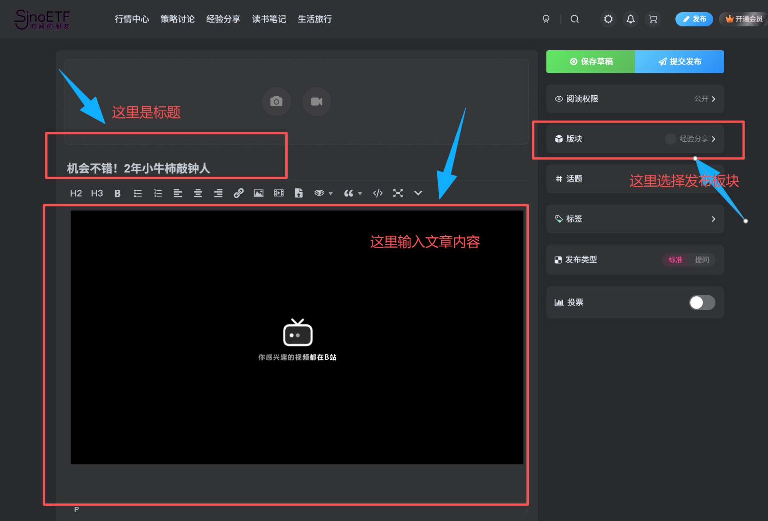Screen dimensions: 768x521
Task: Click the 保存草稿 button
Action: (x=590, y=61)
